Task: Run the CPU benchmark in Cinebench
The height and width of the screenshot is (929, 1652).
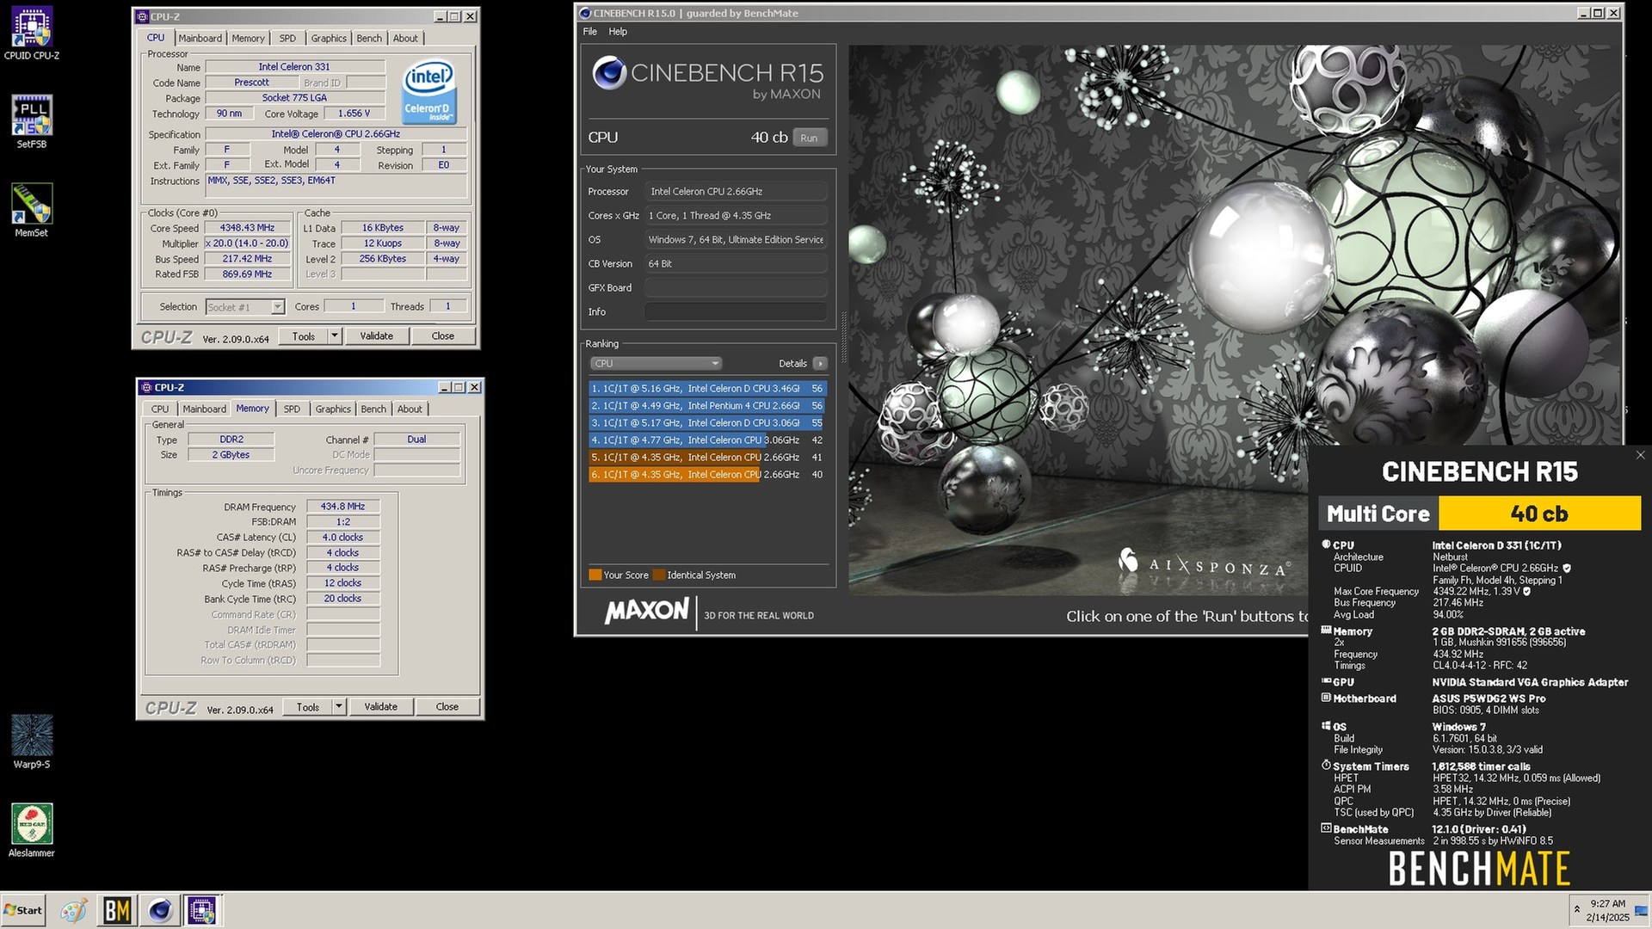Action: [809, 138]
